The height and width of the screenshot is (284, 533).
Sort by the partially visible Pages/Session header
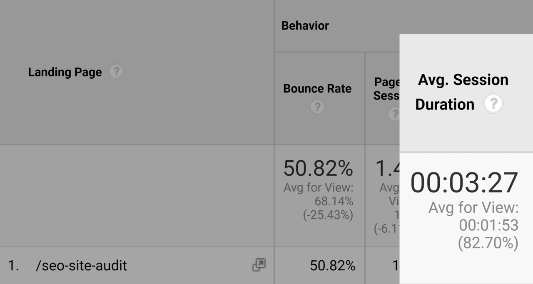(x=386, y=89)
